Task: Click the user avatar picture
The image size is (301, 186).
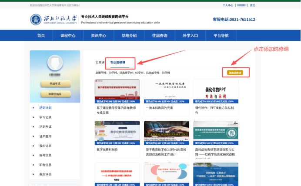Action: [55, 63]
